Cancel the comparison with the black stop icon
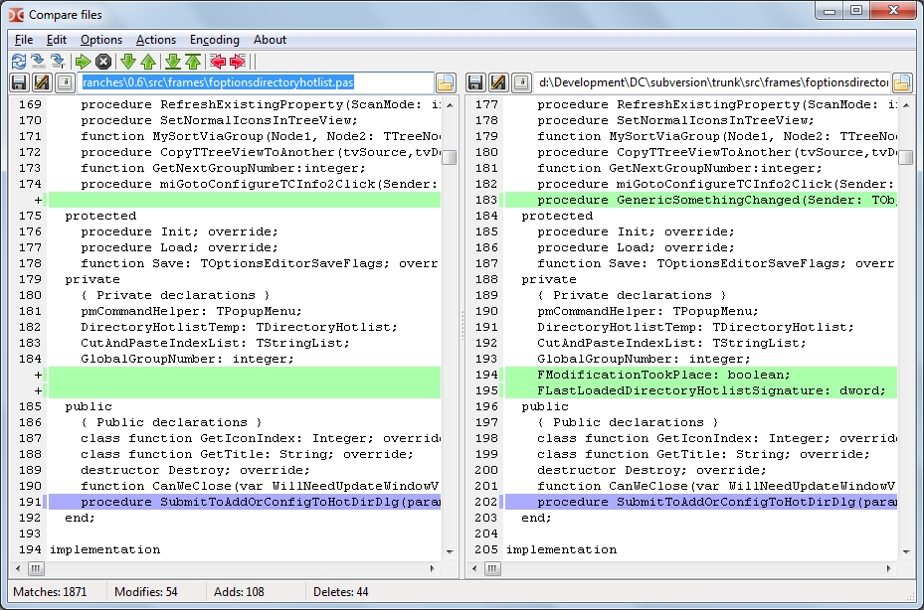Screen dimensions: 924x610 (x=103, y=62)
